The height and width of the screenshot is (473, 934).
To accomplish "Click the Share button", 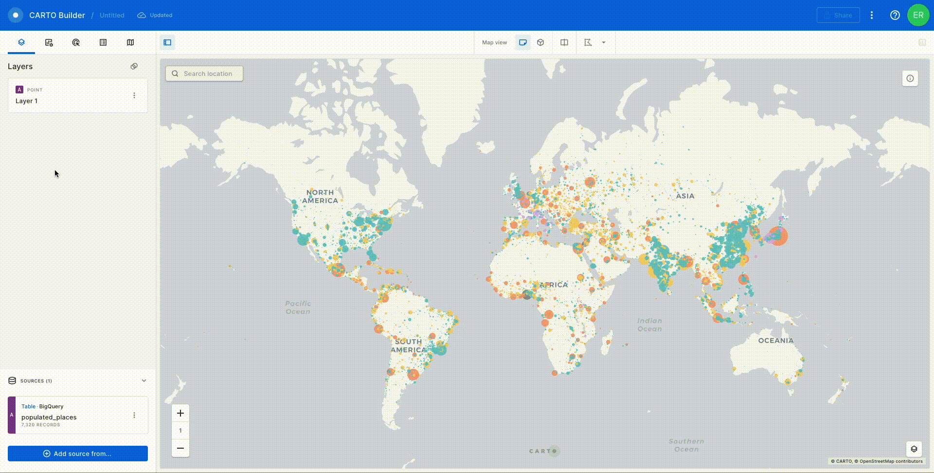I will 838,15.
